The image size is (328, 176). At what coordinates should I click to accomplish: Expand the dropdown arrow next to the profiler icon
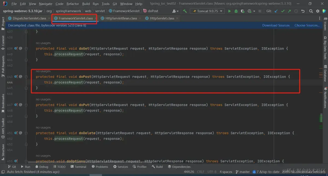pos(254,11)
